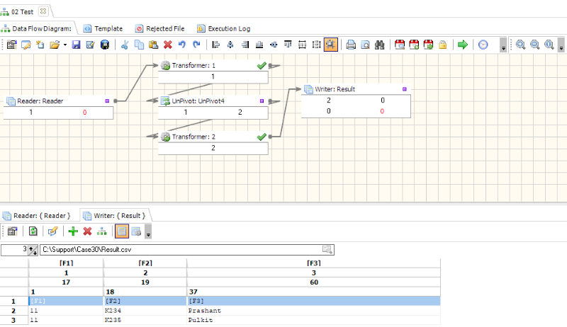The height and width of the screenshot is (327, 567).
Task: Reset zoom to 100 percent
Action: point(549,45)
